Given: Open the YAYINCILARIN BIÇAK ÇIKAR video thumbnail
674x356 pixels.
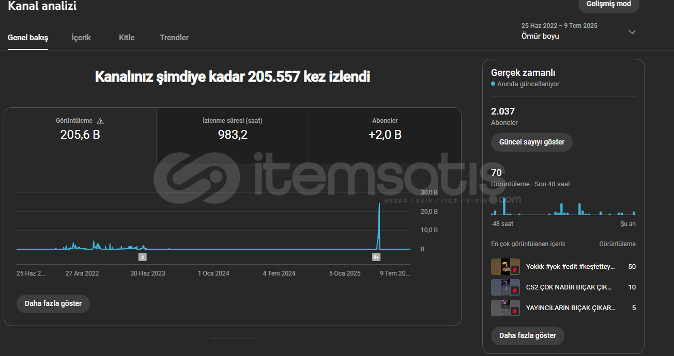Looking at the screenshot, I should [505, 308].
